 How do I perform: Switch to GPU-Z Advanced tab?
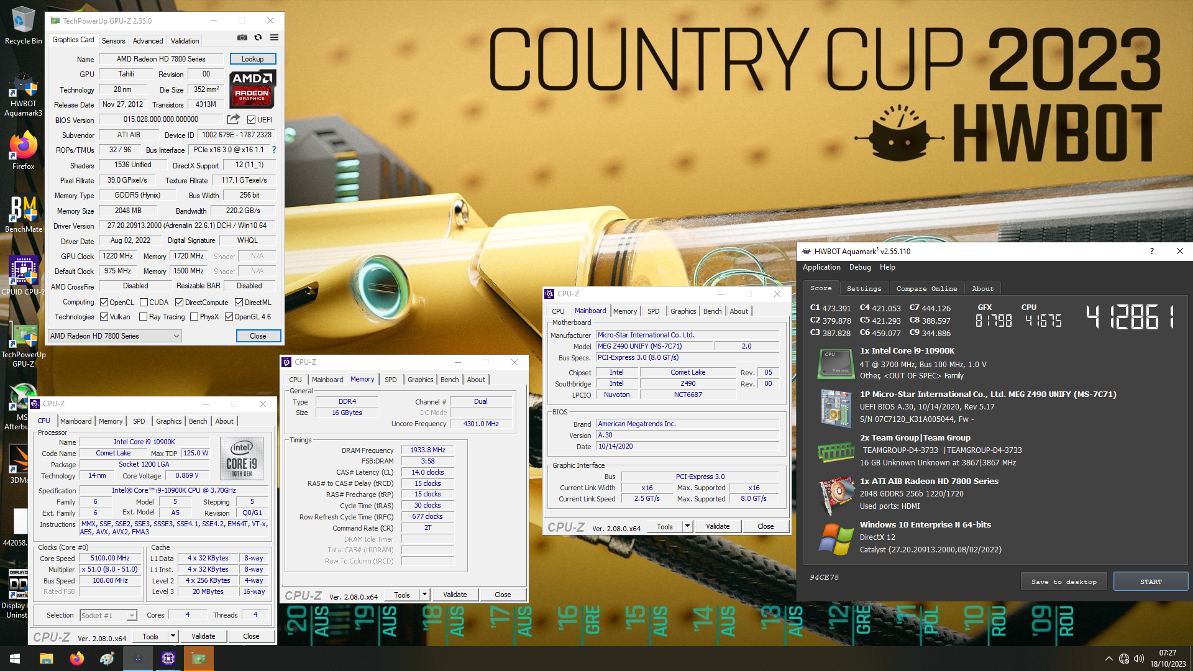[148, 41]
